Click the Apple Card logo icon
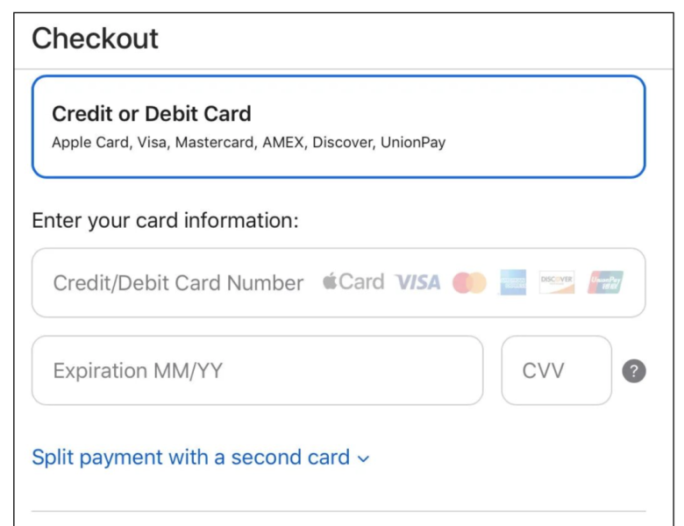Viewport: 684px width, 526px height. pyautogui.click(x=353, y=281)
